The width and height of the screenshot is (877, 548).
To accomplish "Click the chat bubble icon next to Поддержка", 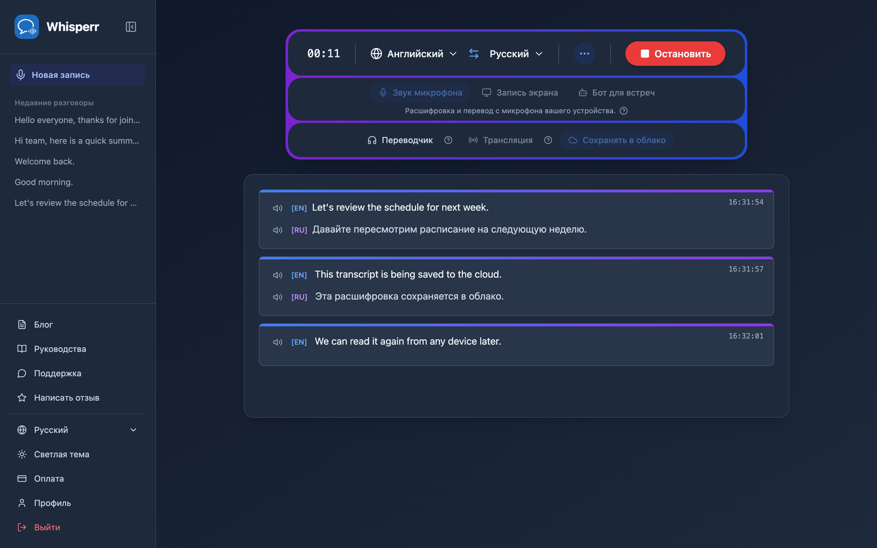I will (x=22, y=373).
